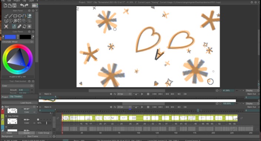Screen dimensions: 261x141
Task: Choose the ellipse shape tool
Action: pos(20,16)
